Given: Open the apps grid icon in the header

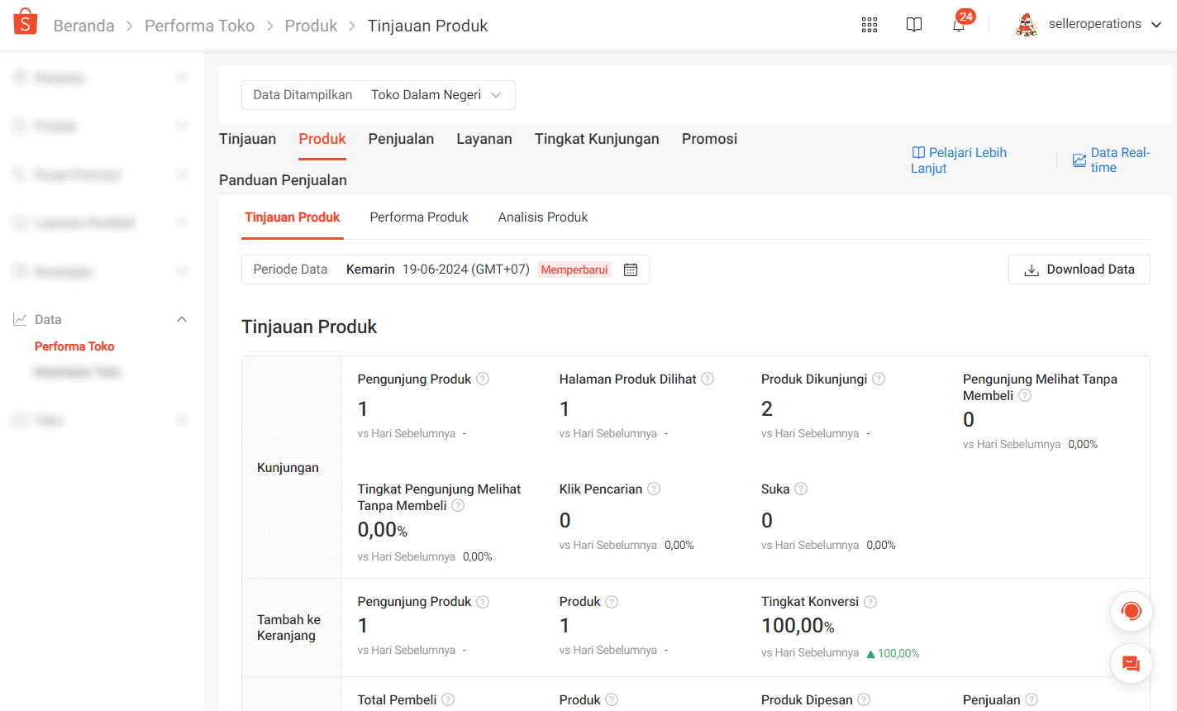Looking at the screenshot, I should click(x=869, y=25).
